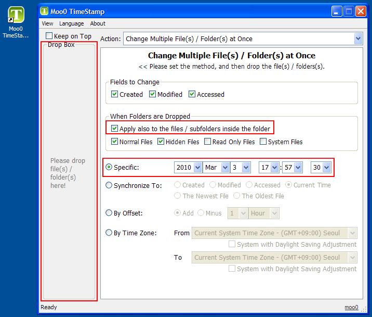Click the Moo0 TimeStamp title bar icon
The height and width of the screenshot is (317, 372).
click(x=44, y=11)
